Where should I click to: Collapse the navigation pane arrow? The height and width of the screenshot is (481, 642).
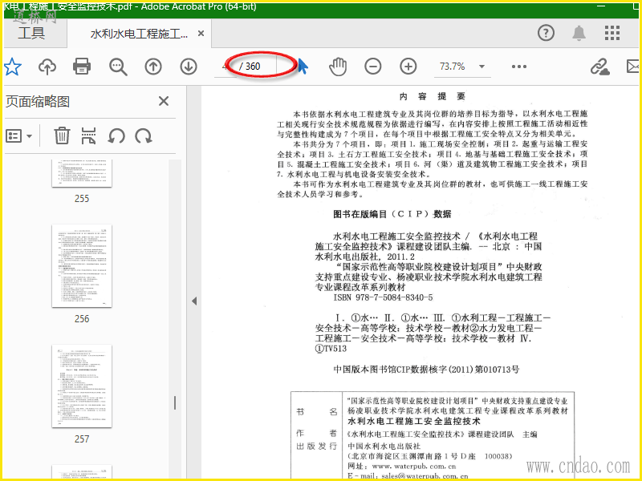click(194, 301)
